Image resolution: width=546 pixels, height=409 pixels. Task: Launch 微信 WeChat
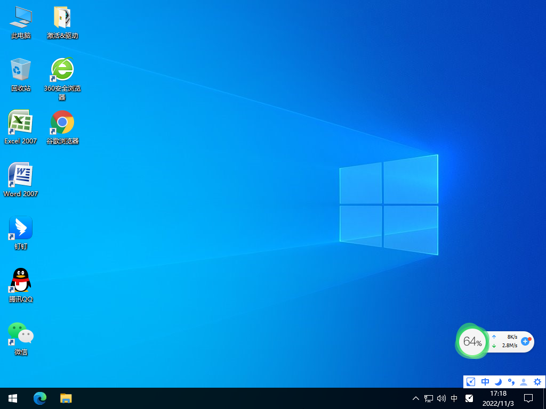20,331
